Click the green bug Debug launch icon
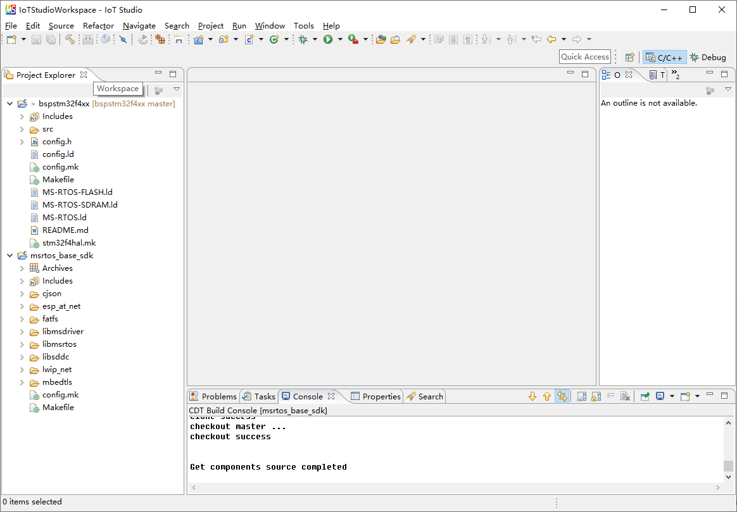 click(x=303, y=39)
